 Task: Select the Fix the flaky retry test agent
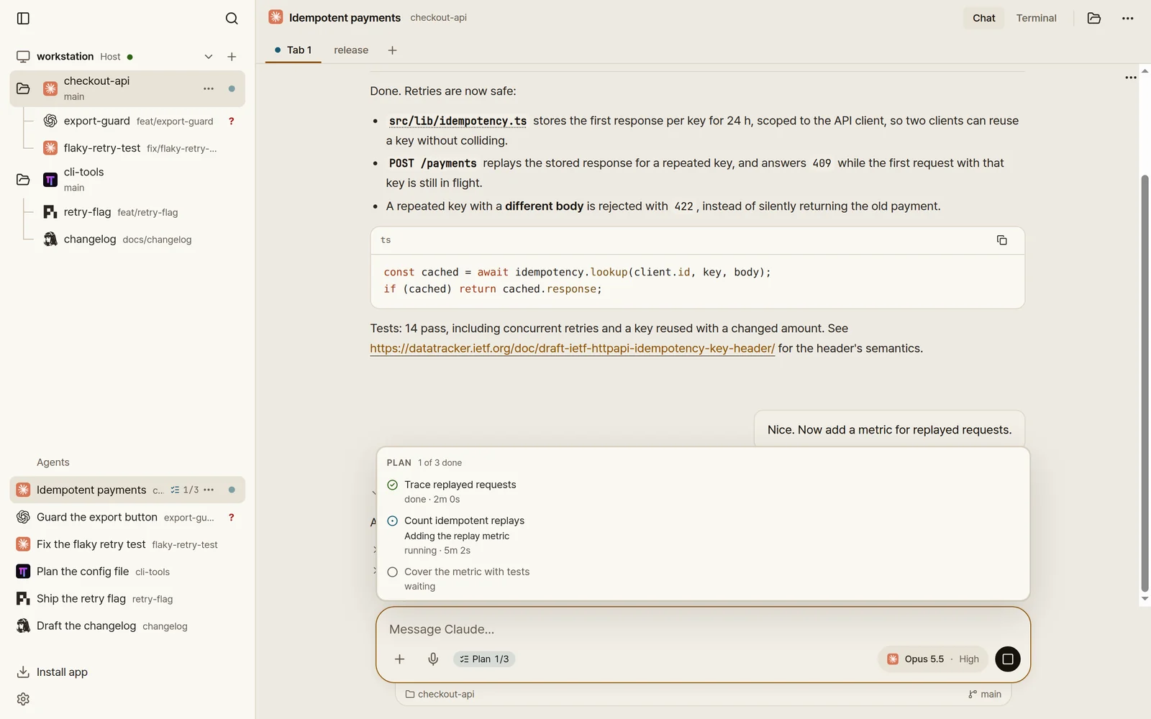click(127, 544)
